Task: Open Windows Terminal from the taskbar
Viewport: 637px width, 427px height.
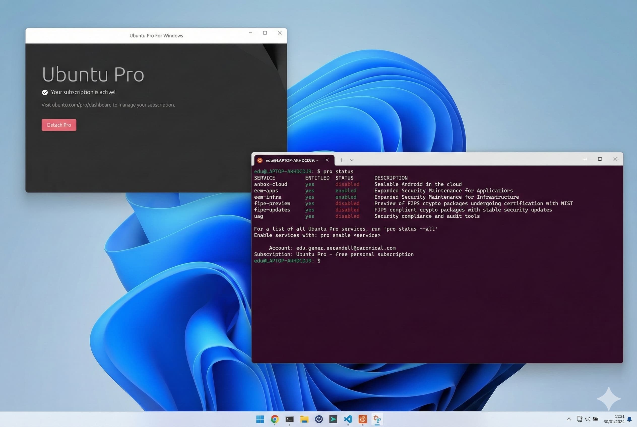Action: [290, 419]
